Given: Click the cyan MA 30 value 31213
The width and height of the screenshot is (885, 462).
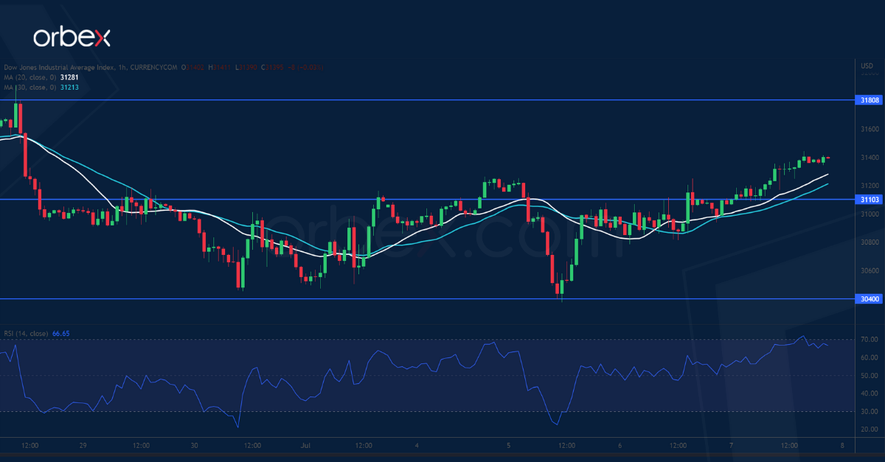Looking at the screenshot, I should [x=70, y=87].
